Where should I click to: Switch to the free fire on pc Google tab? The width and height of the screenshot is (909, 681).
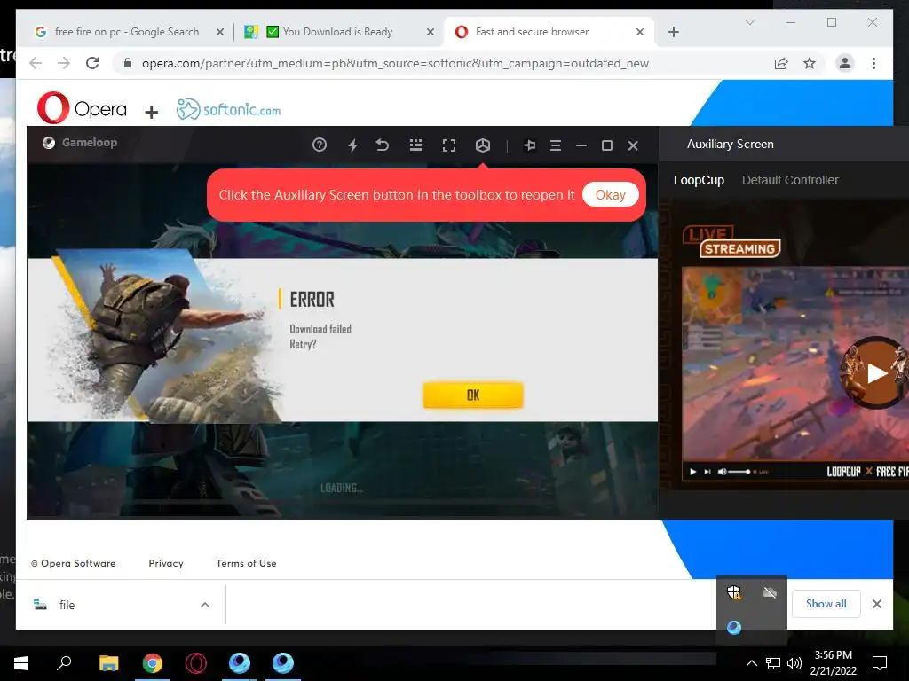(x=126, y=32)
